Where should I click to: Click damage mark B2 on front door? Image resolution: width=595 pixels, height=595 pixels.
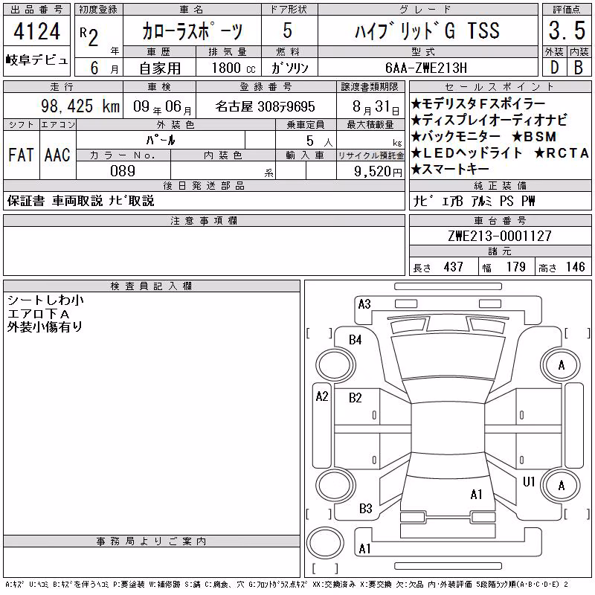[x=356, y=398]
